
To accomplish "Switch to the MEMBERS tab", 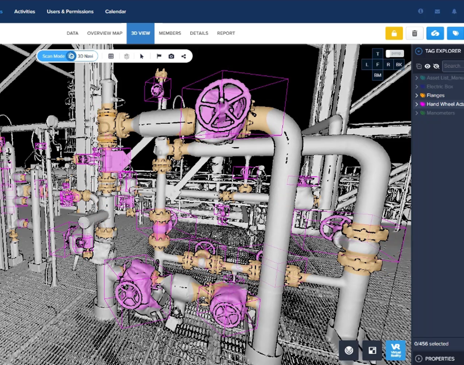I will pos(170,33).
